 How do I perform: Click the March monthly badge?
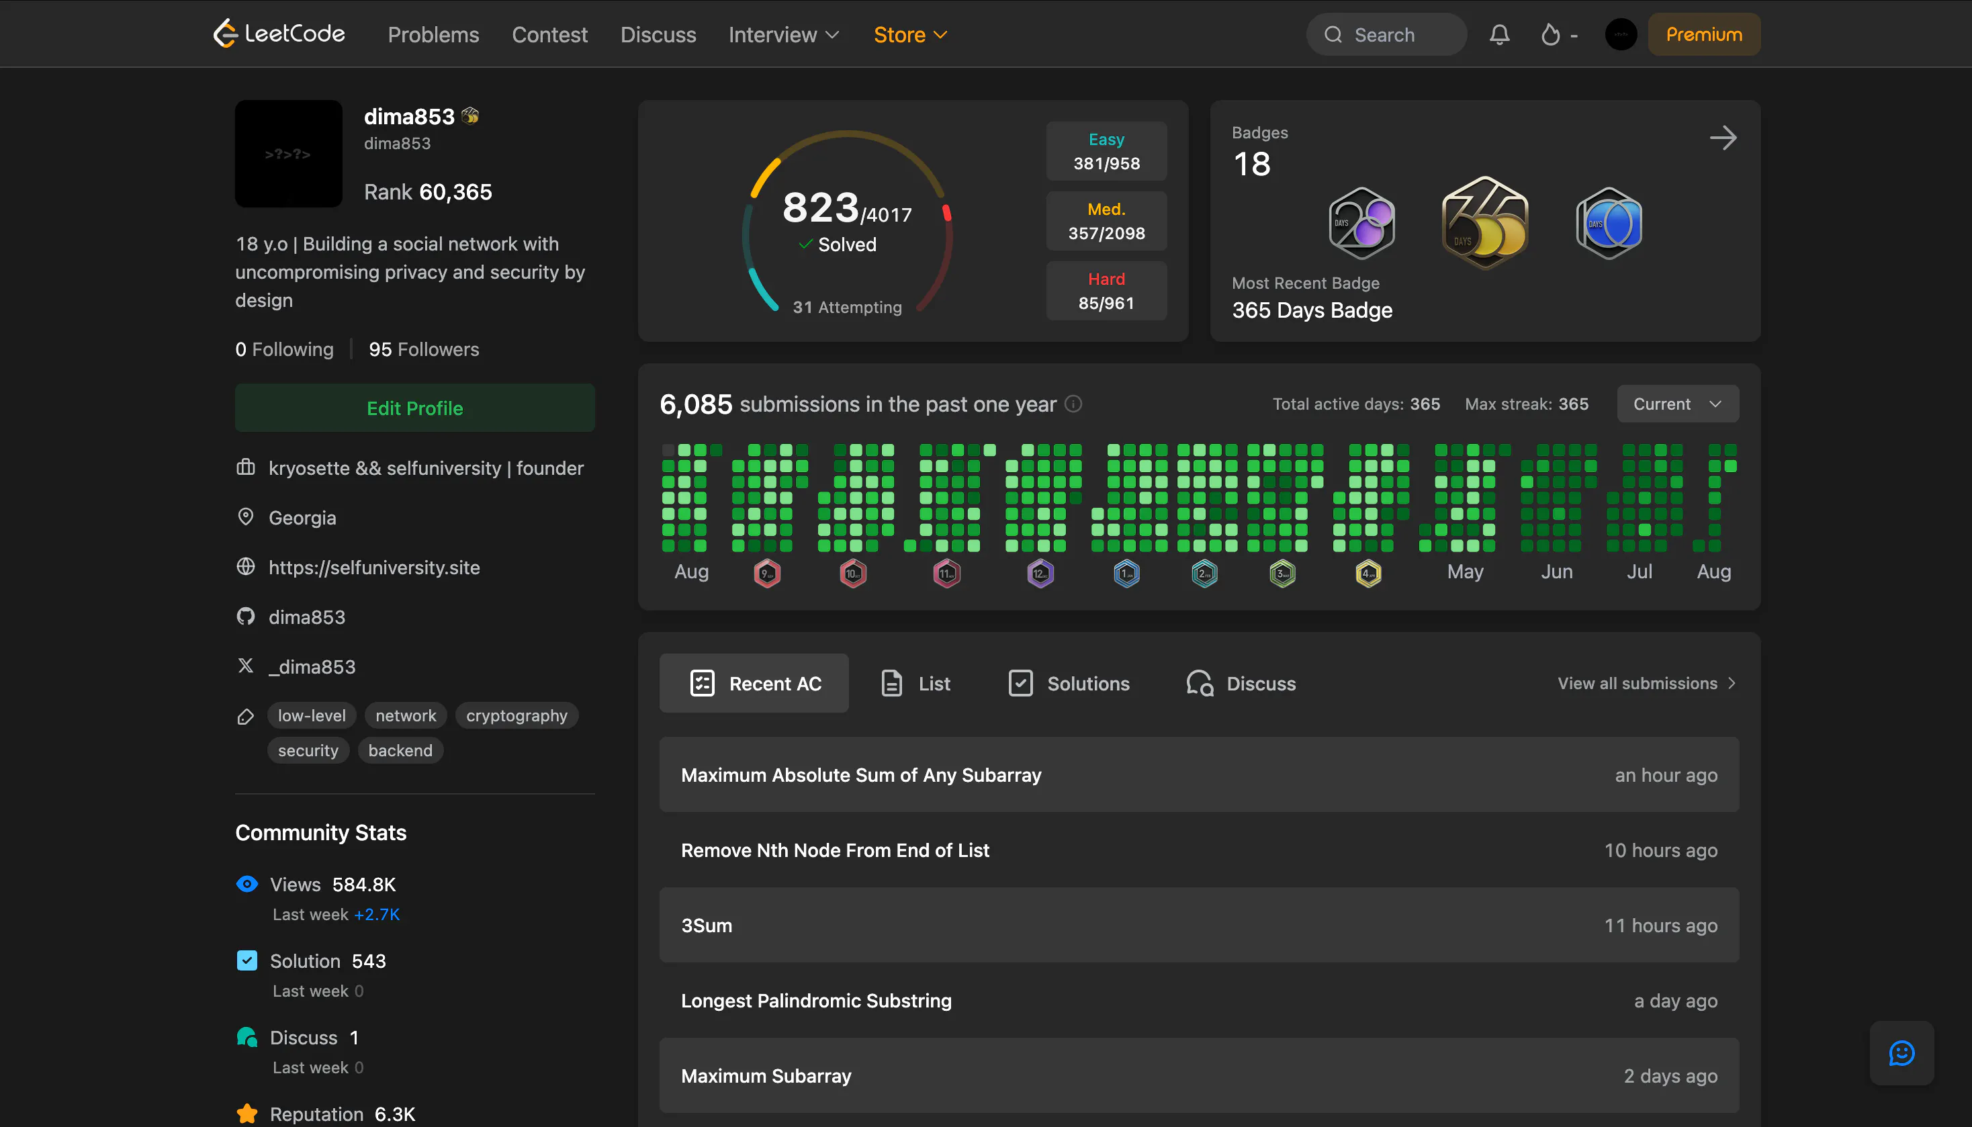coord(1282,574)
